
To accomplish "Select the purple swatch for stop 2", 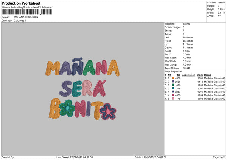I will tap(173, 82).
